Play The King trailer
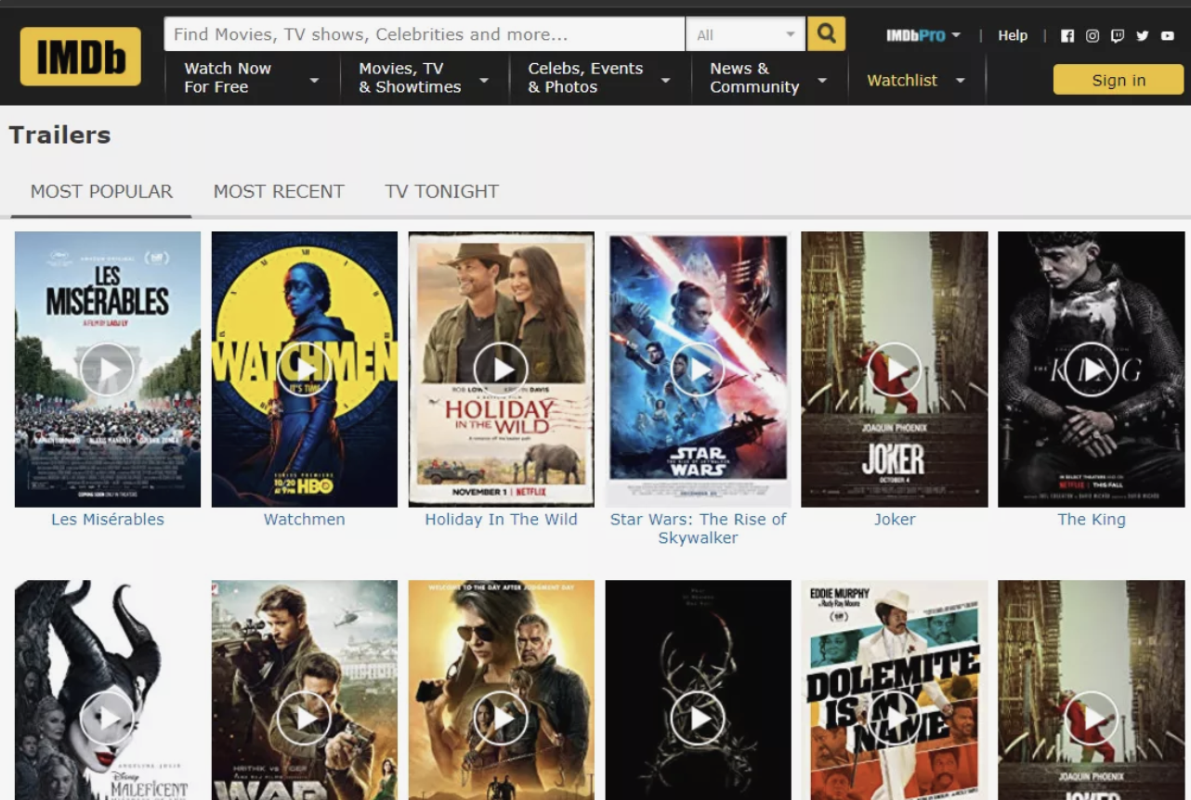The height and width of the screenshot is (800, 1191). point(1092,369)
